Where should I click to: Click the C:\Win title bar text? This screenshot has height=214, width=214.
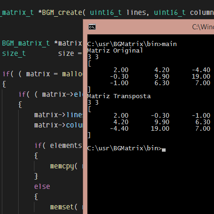(x=203, y=27)
